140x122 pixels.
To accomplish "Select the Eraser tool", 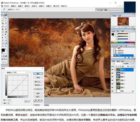I will (3, 32).
